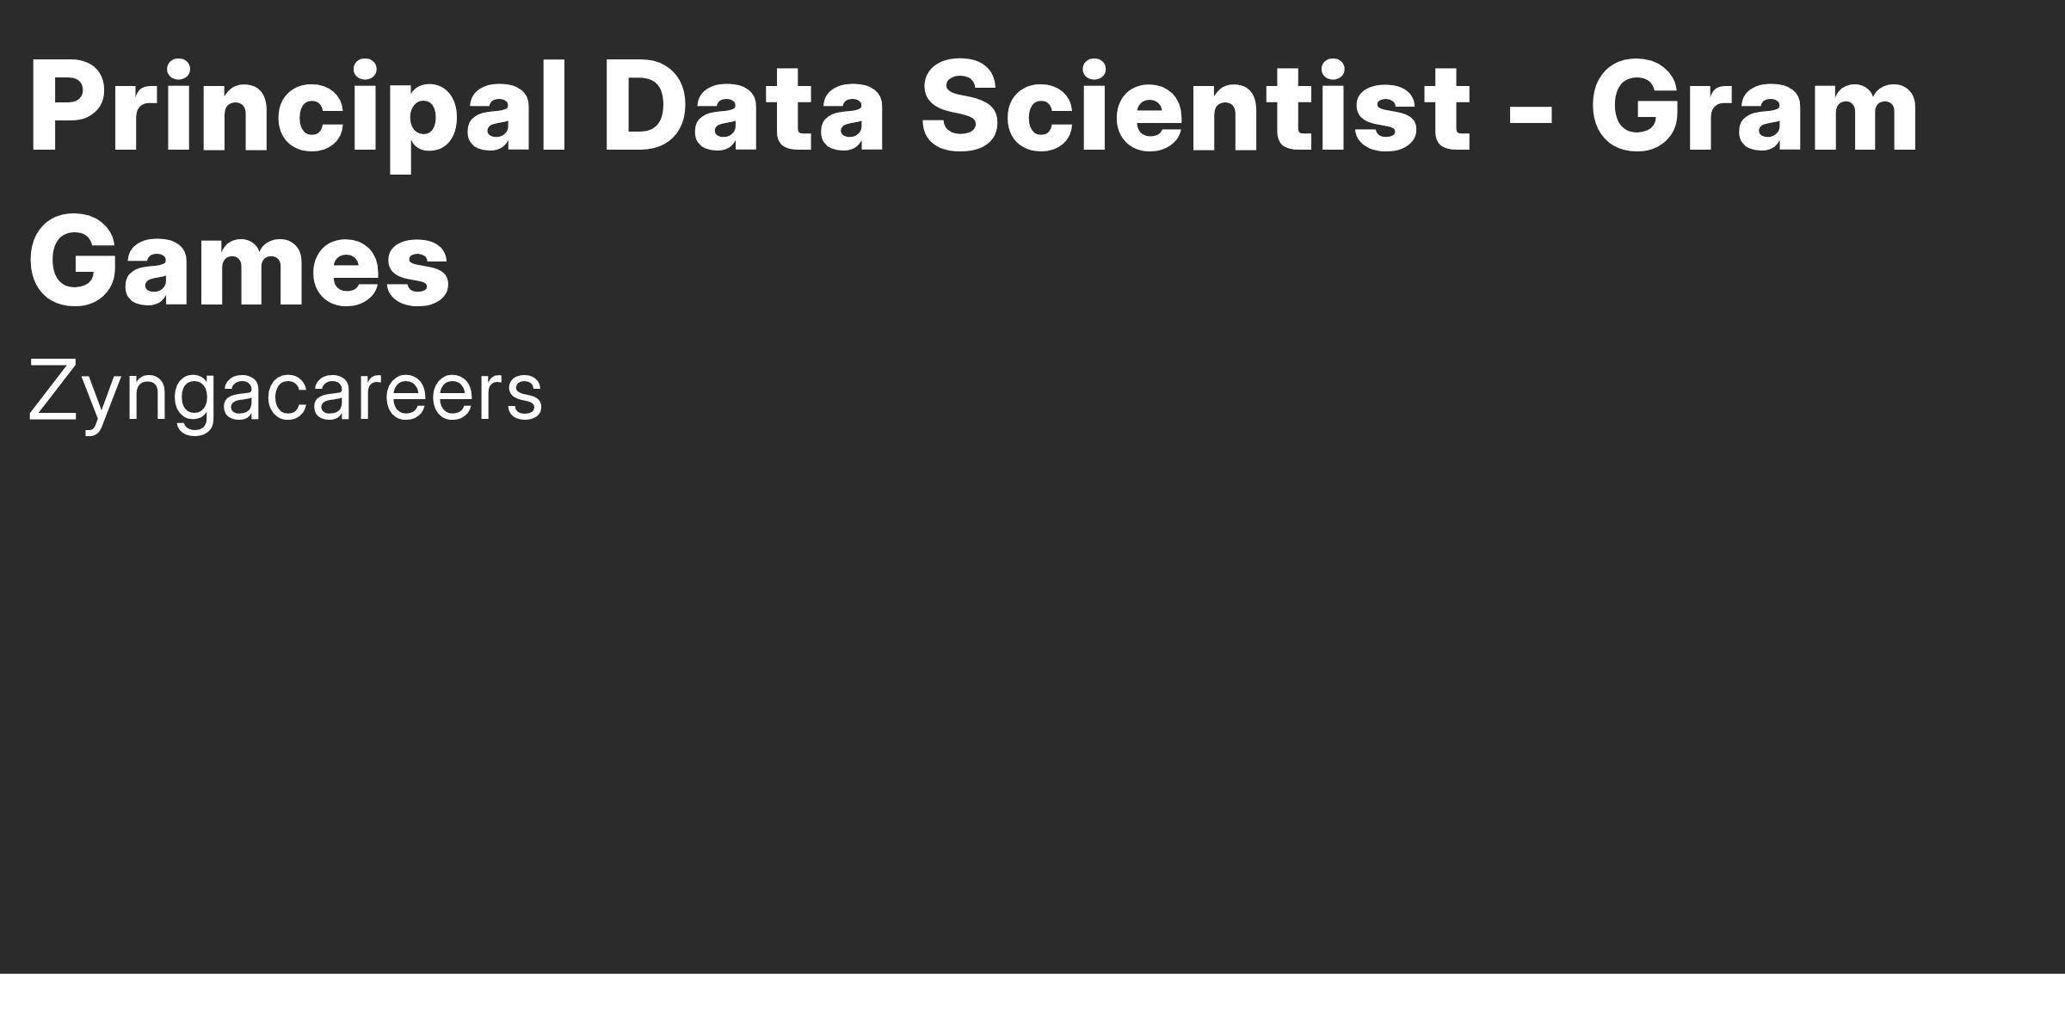Click the capital "D" in Data
The image size is (2065, 1009).
pyautogui.click(x=647, y=107)
